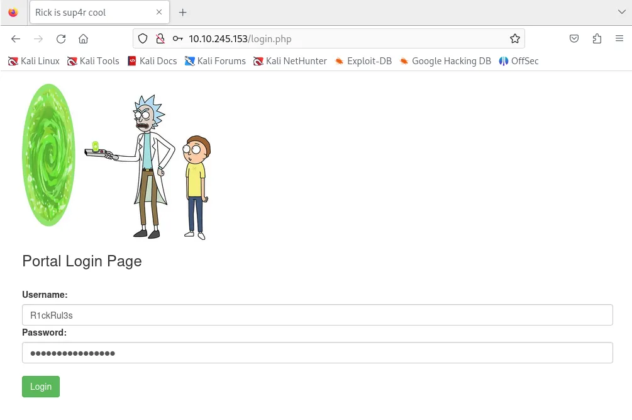
Task: Expand the list all tabs chevron
Action: tap(621, 12)
